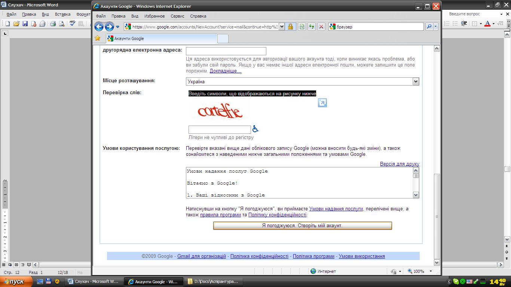Click the Word vertical scrollbar down arrow

coord(507,240)
